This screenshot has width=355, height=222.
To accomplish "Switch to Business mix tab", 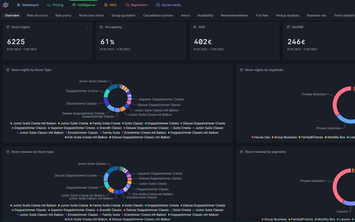I will 316,16.
